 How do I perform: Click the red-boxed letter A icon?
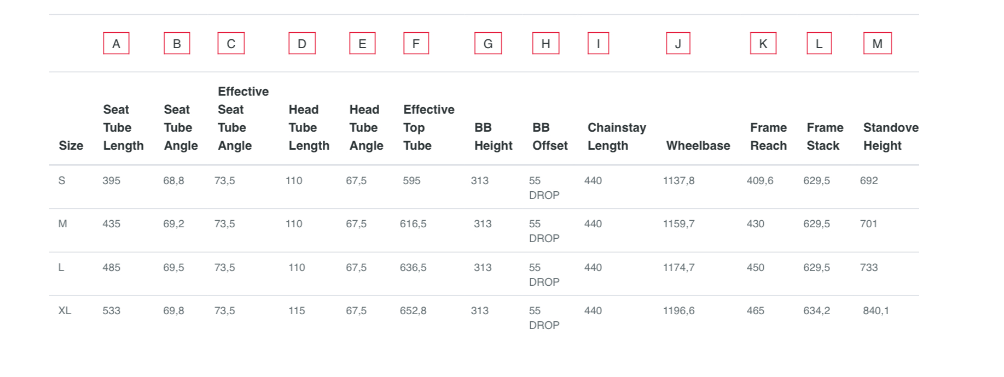[116, 44]
